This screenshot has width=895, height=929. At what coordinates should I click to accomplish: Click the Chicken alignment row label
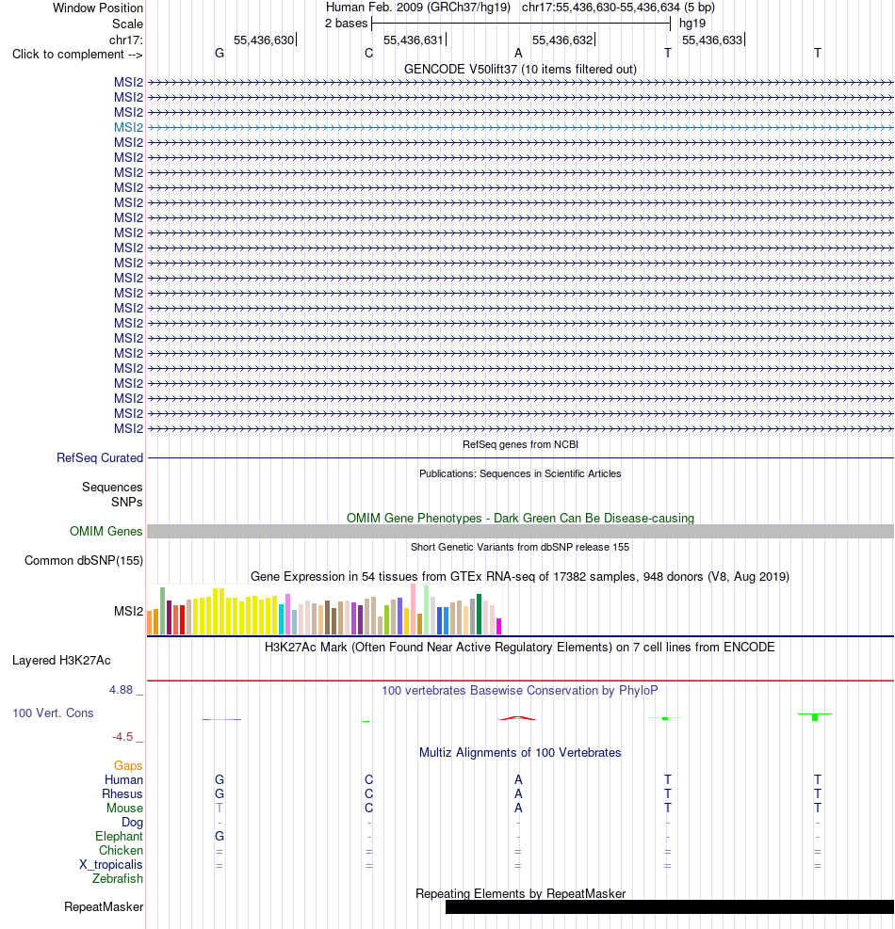[121, 850]
